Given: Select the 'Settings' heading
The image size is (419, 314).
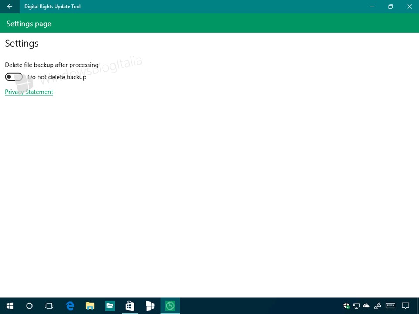Looking at the screenshot, I should pyautogui.click(x=22, y=44).
